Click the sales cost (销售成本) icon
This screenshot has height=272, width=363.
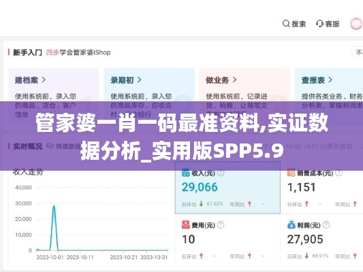(291, 173)
